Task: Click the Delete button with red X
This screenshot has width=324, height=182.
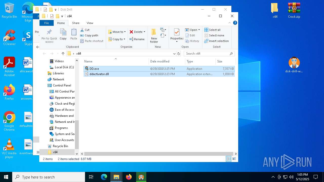Action: pos(136,32)
